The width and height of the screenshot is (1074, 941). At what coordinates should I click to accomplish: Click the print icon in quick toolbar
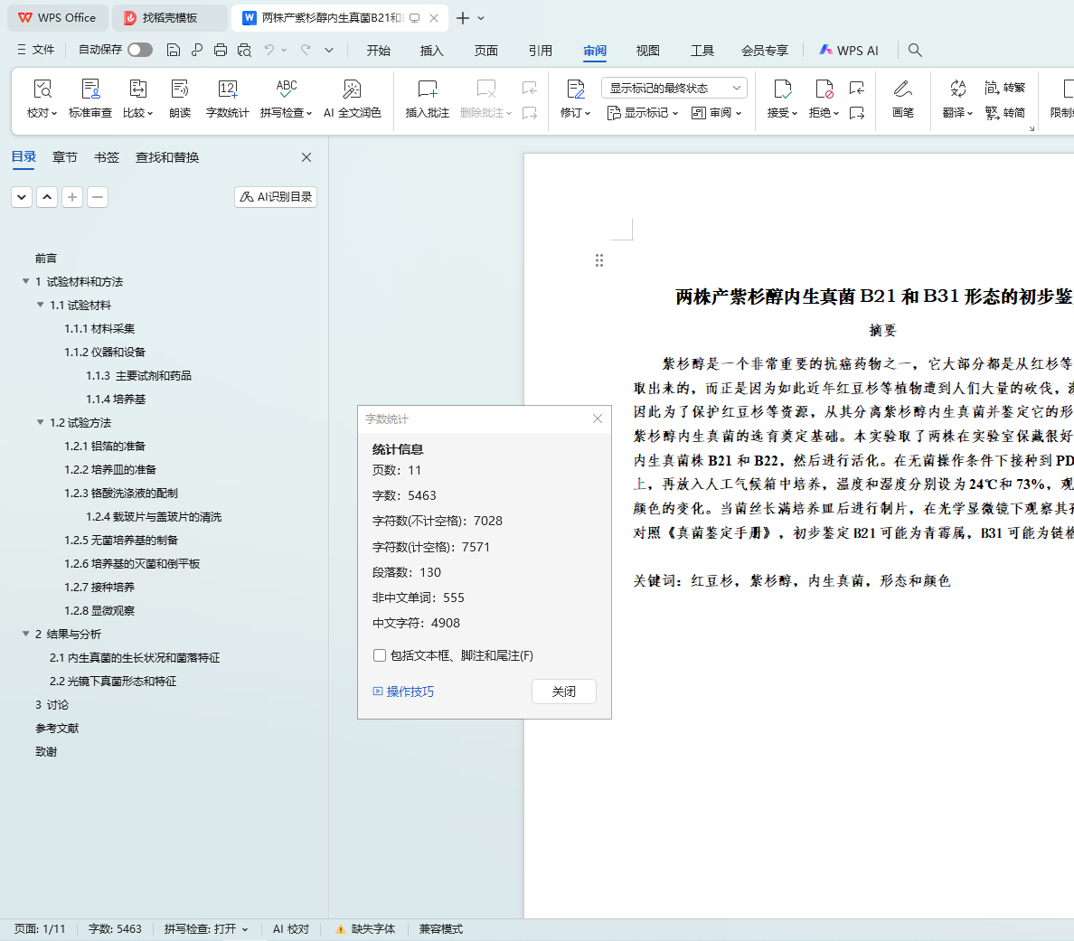pyautogui.click(x=221, y=50)
